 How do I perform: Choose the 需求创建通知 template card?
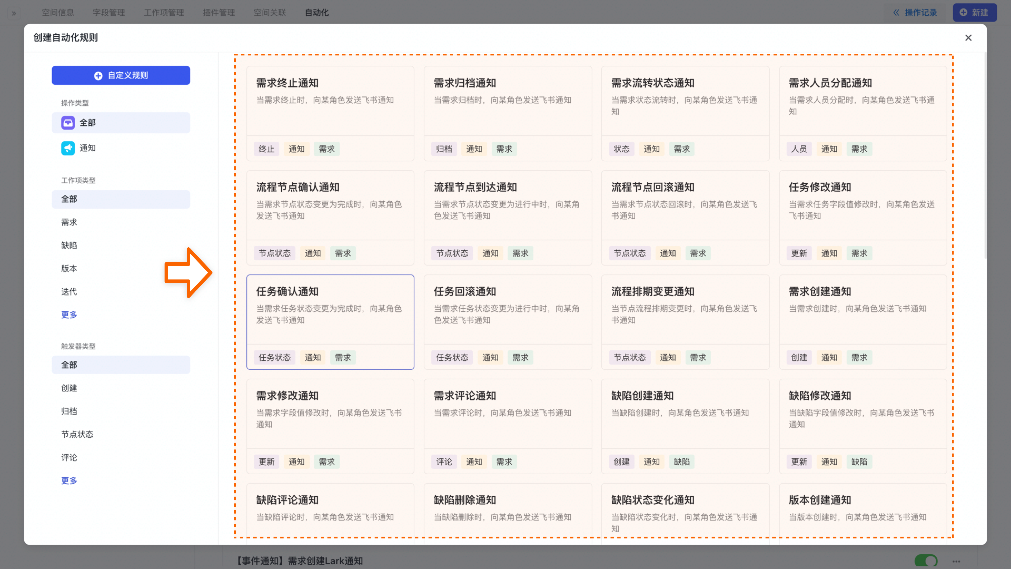tap(863, 322)
